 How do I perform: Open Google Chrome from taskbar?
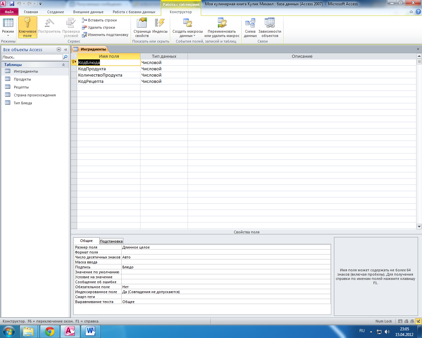(x=50, y=331)
